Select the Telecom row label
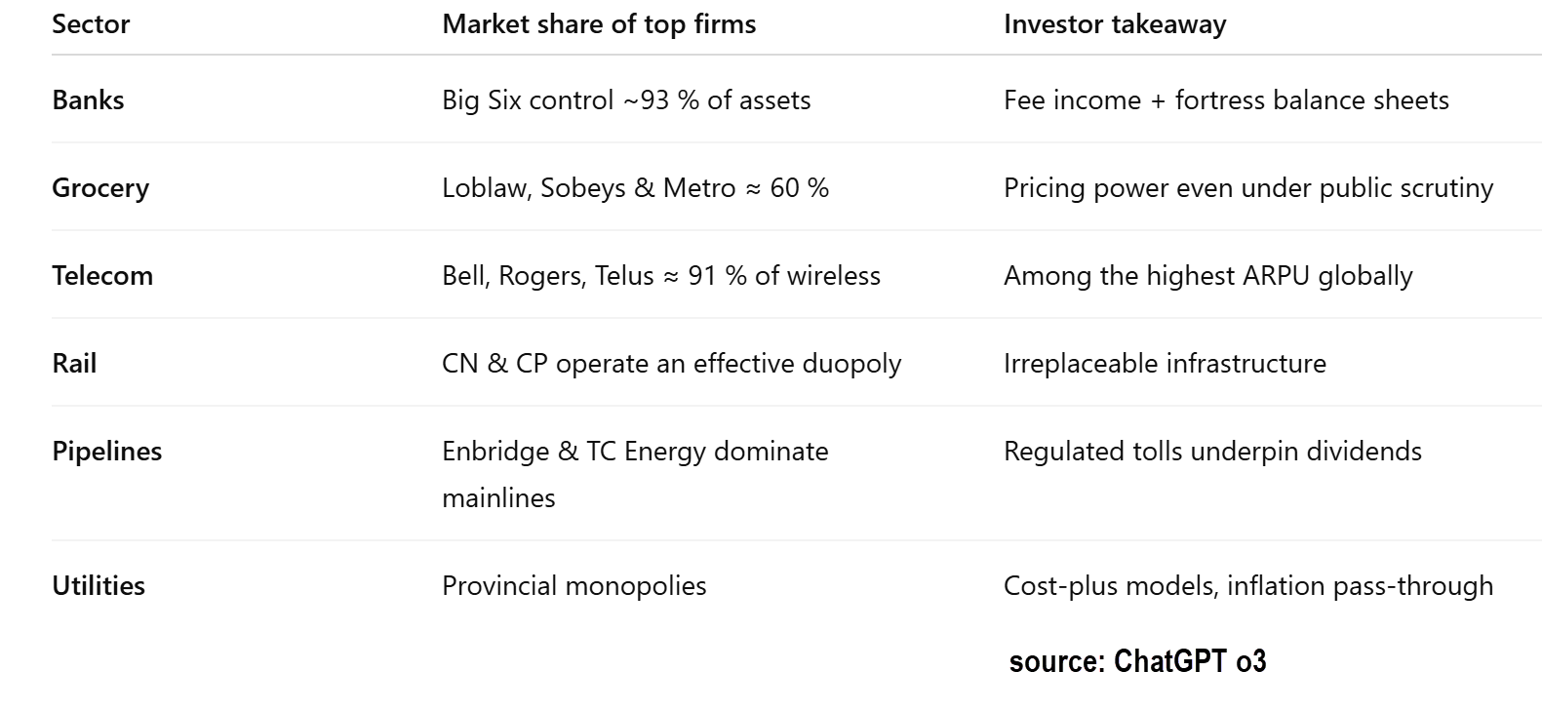 pos(102,276)
